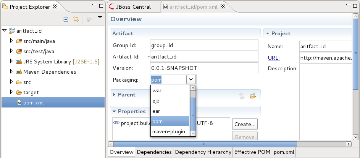The image size is (360, 158).
Task: Click editor horizontal scrollbar left arrow
Action: [x=111, y=144]
